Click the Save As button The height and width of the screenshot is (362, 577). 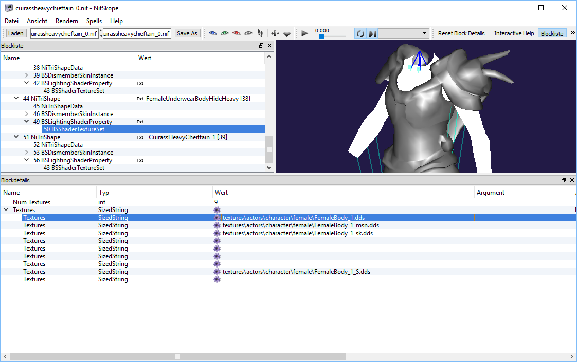187,33
